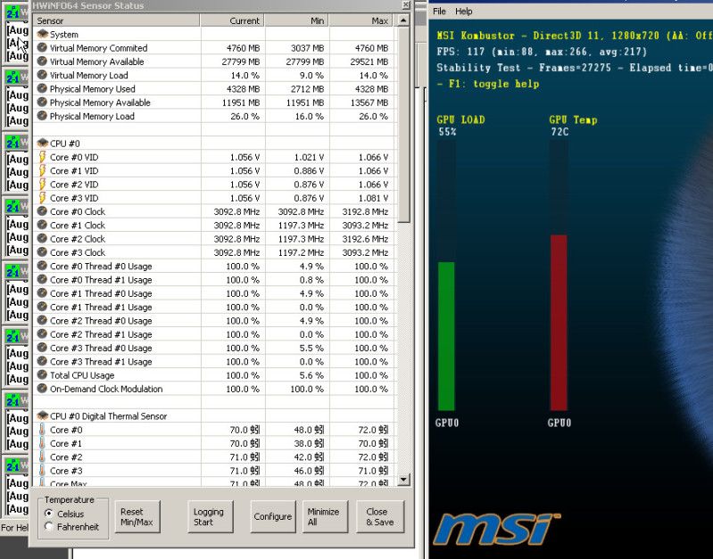Click the 72C GPU temperature readout
The image size is (713, 559).
pyautogui.click(x=560, y=132)
